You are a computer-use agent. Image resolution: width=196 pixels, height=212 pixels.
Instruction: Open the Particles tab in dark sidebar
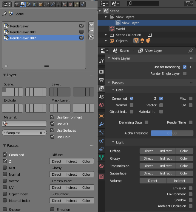pyautogui.click(x=101, y=132)
